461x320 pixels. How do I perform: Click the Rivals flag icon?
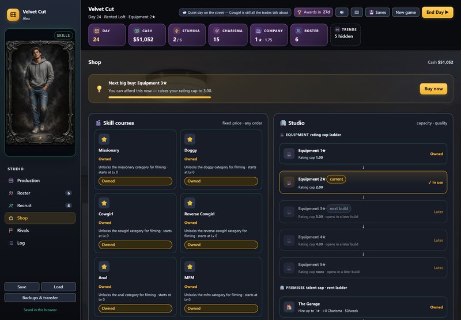coord(11,230)
